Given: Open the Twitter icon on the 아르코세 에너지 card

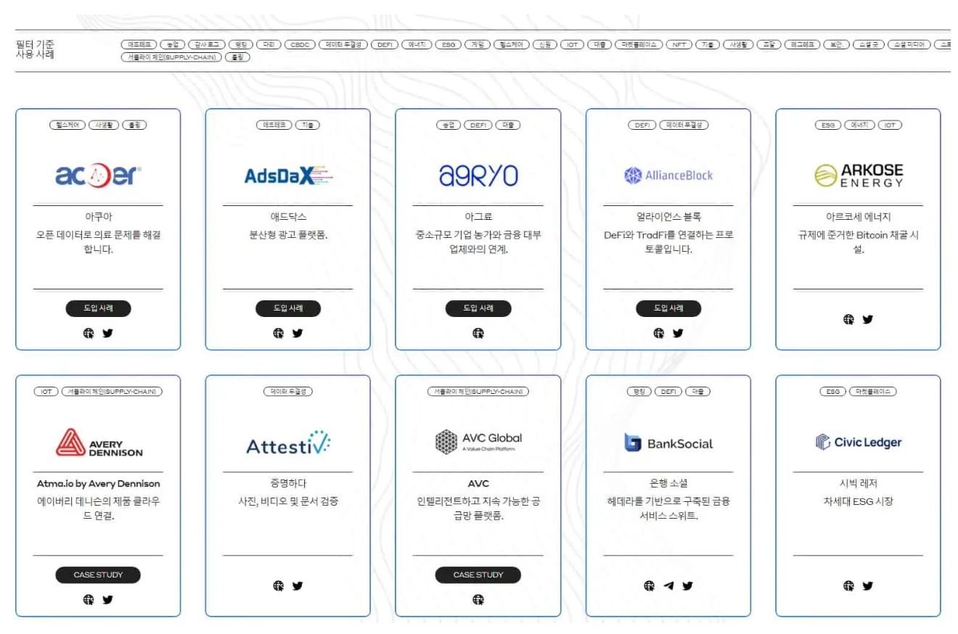Looking at the screenshot, I should tap(868, 319).
